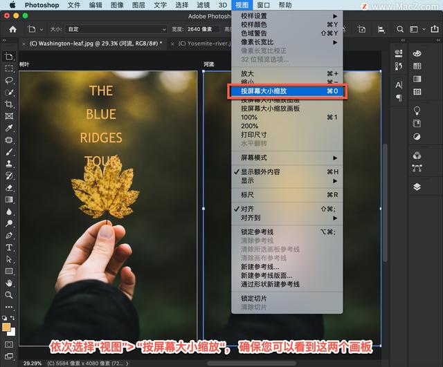Click the background color swatch

(12, 332)
